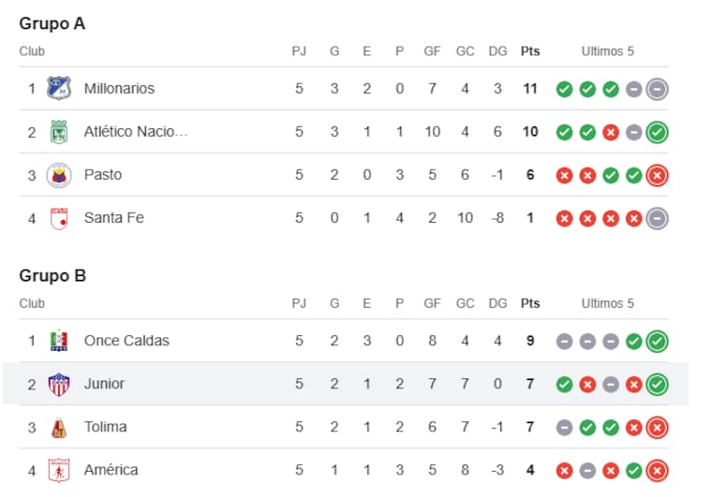Select the Junior row in Grupo B

pyautogui.click(x=345, y=384)
